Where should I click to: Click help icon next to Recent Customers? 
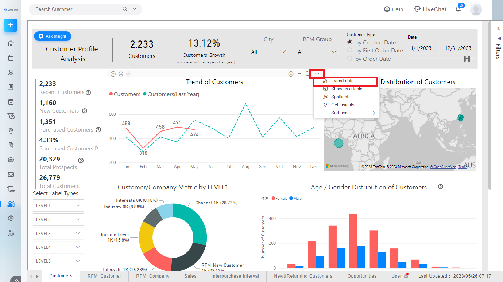(88, 93)
